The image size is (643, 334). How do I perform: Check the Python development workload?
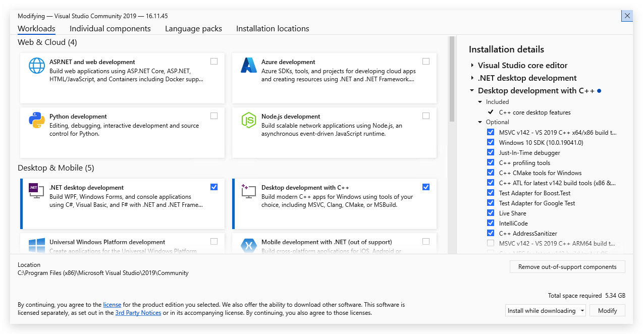click(x=214, y=116)
